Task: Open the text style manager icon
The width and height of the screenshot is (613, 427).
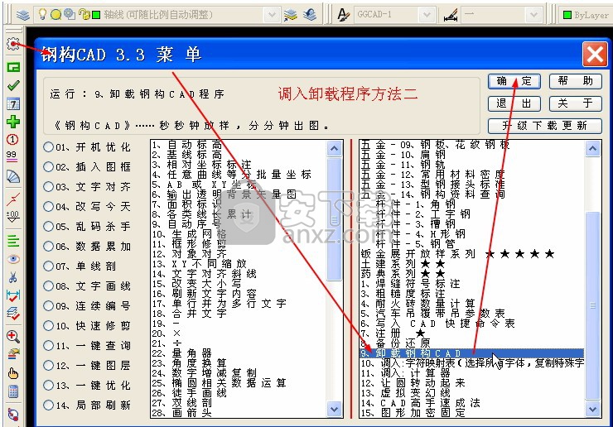Action: click(343, 15)
